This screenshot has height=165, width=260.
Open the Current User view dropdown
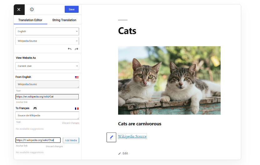[x=47, y=66]
